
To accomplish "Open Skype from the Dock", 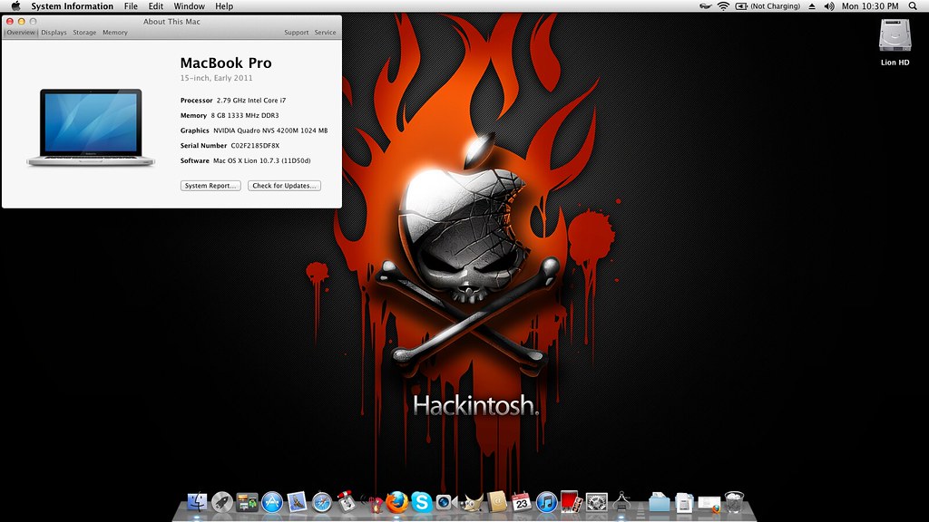I will coord(422,502).
